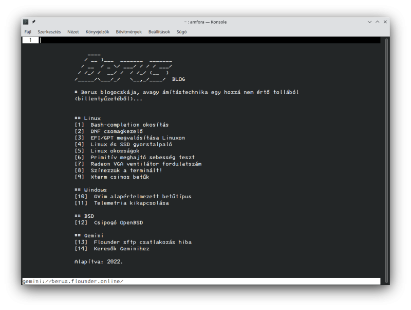Click the Konsole terminal icon in title bar
Screen dimensions: 411x310
(x=26, y=22)
